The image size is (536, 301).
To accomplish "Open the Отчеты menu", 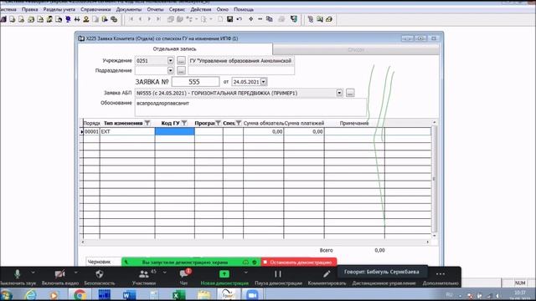I will (x=155, y=9).
